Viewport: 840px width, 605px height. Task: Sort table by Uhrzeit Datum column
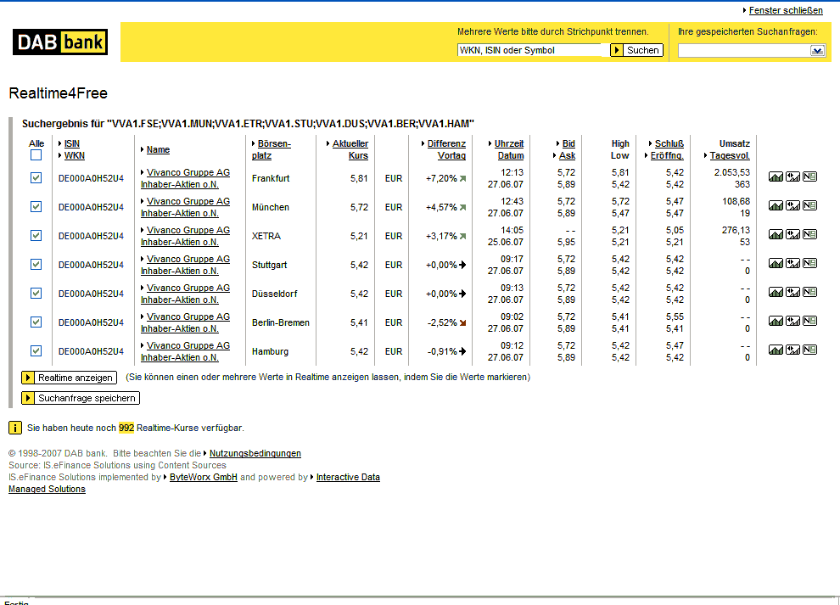click(509, 149)
